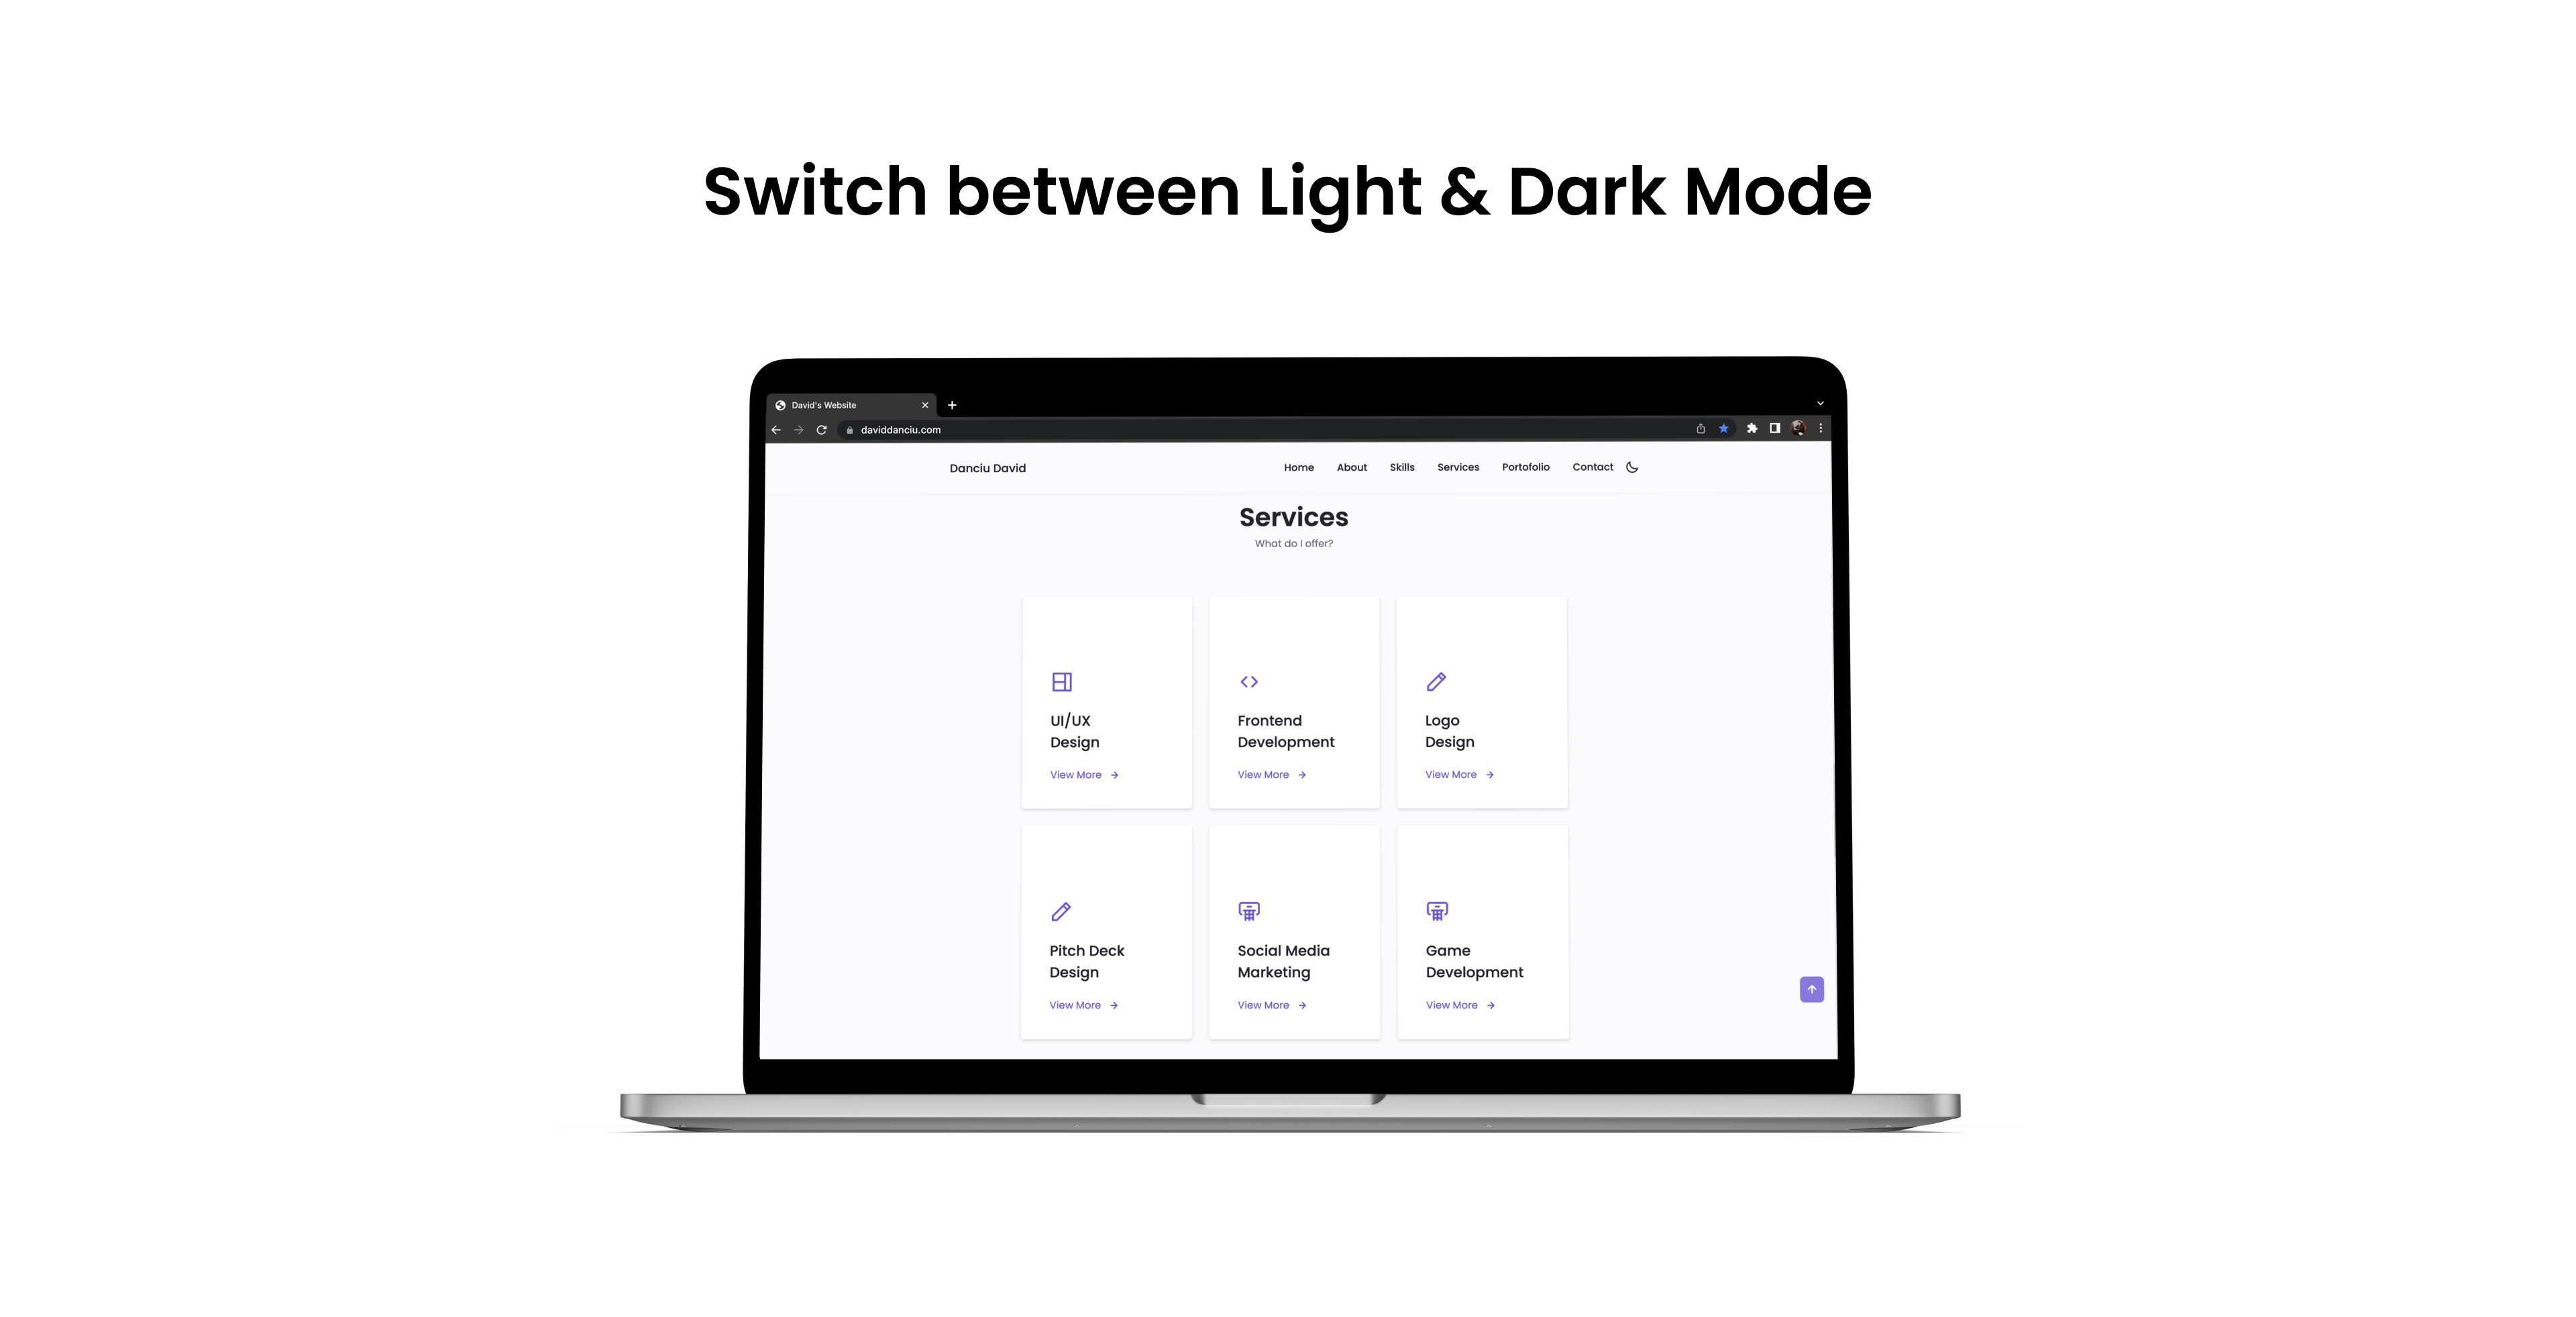Screen dimensions: 2576x1317
Task: Click the Frontend Development code icon
Action: point(1248,682)
